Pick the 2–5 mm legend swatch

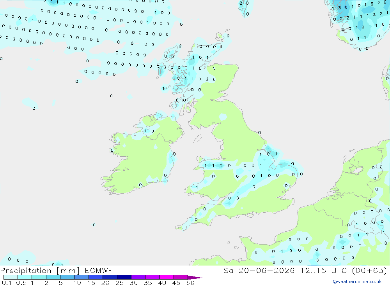pyautogui.click(x=53, y=277)
